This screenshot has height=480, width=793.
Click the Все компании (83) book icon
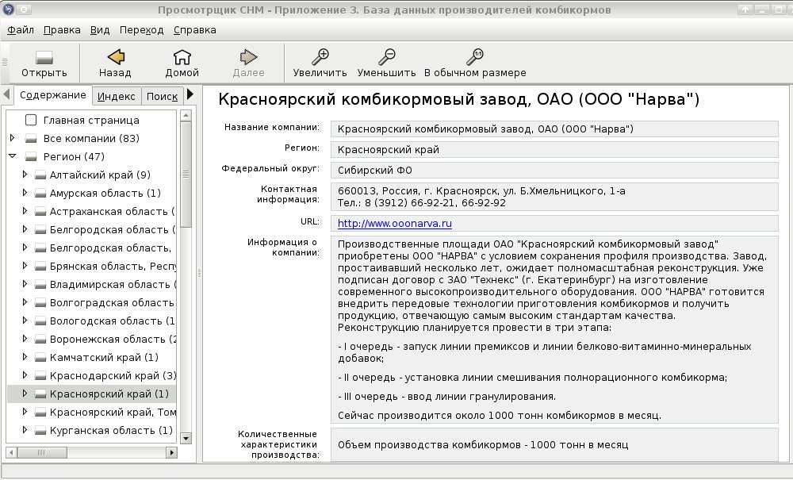pos(31,139)
